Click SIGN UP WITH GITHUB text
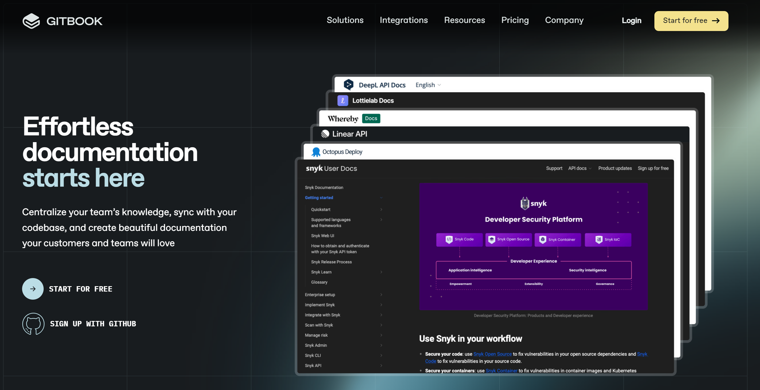The height and width of the screenshot is (390, 760). [x=93, y=324]
